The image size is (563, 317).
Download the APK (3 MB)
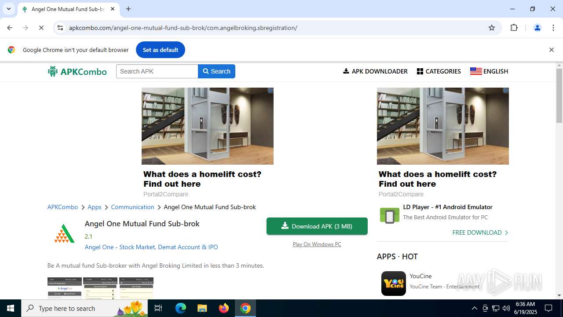click(x=317, y=226)
